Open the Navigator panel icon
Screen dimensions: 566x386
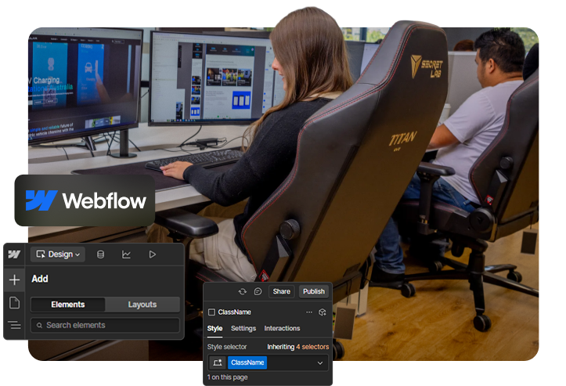[14, 325]
